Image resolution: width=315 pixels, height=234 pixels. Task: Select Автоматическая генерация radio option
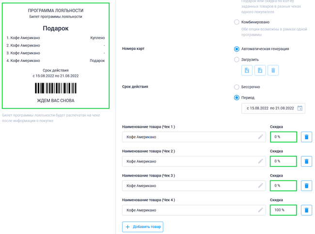[236, 49]
